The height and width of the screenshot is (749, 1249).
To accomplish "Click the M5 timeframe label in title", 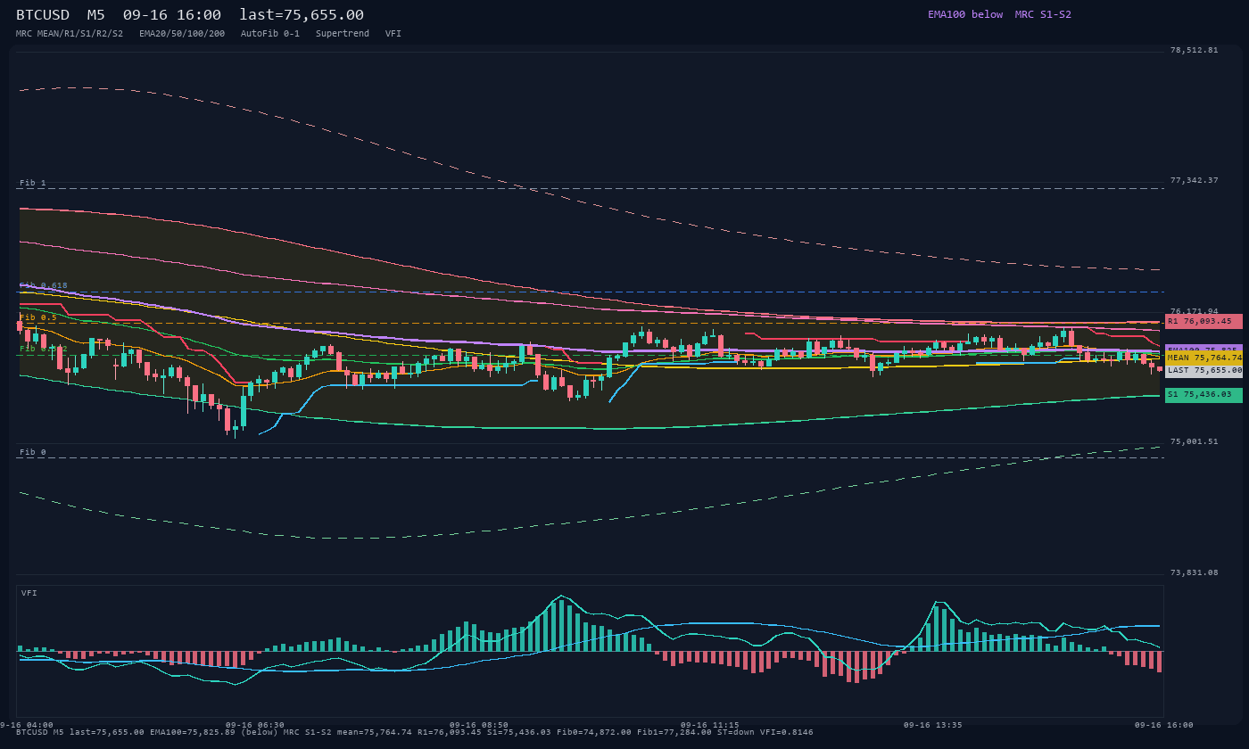I will point(95,14).
